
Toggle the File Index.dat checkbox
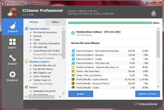click(30, 47)
